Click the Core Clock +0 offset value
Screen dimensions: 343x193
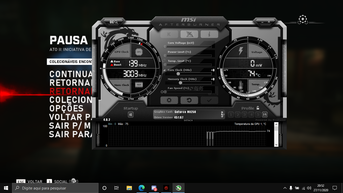click(x=213, y=70)
